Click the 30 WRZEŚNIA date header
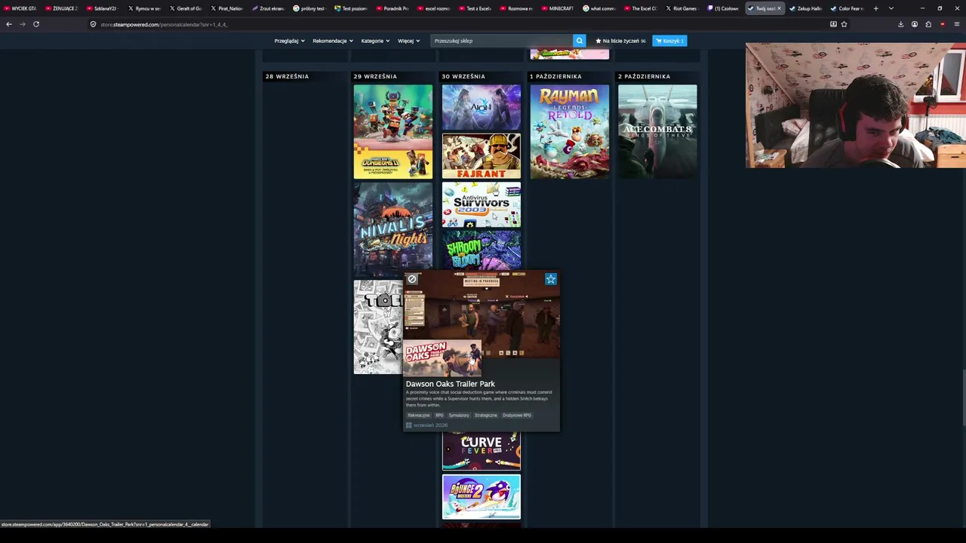Image resolution: width=966 pixels, height=543 pixels. pyautogui.click(x=463, y=76)
